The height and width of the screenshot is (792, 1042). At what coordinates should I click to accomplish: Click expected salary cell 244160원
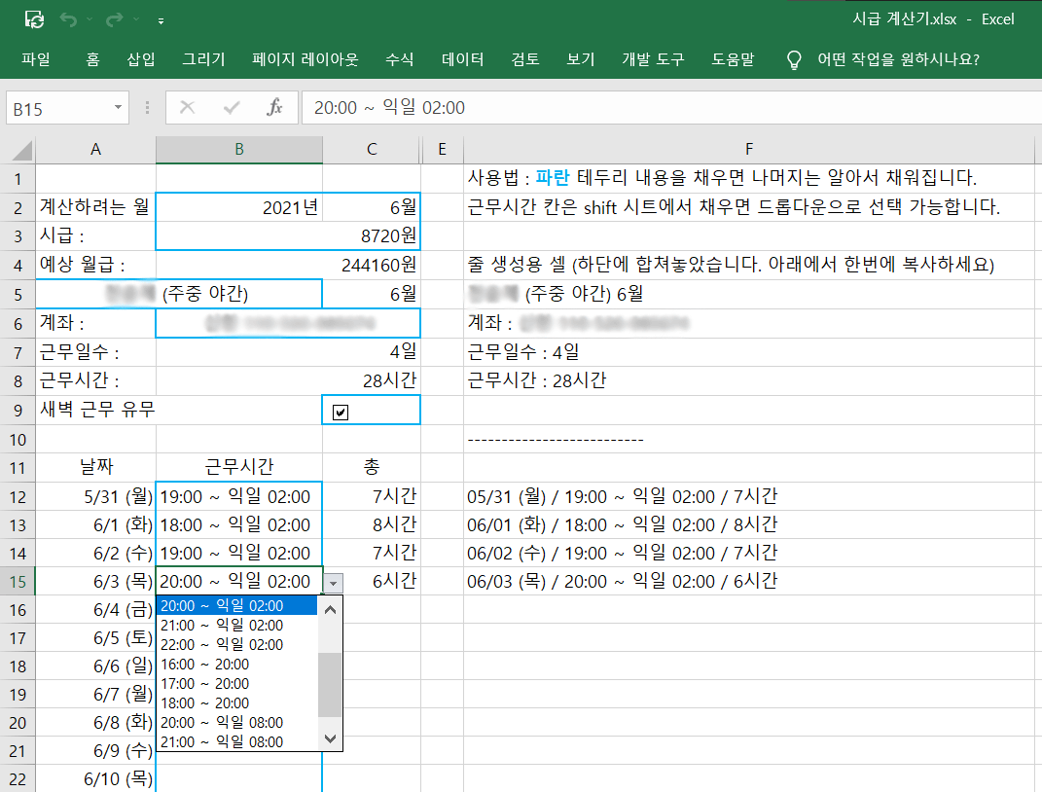tap(288, 265)
